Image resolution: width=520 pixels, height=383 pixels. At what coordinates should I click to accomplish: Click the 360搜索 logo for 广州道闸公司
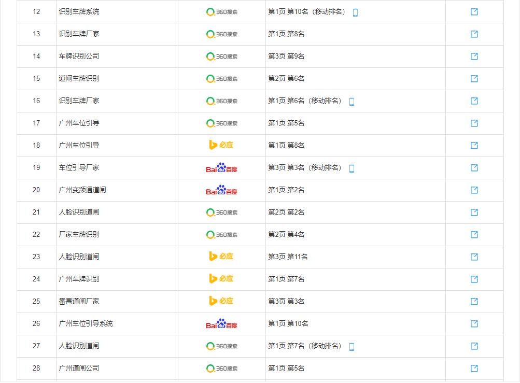[x=221, y=368]
